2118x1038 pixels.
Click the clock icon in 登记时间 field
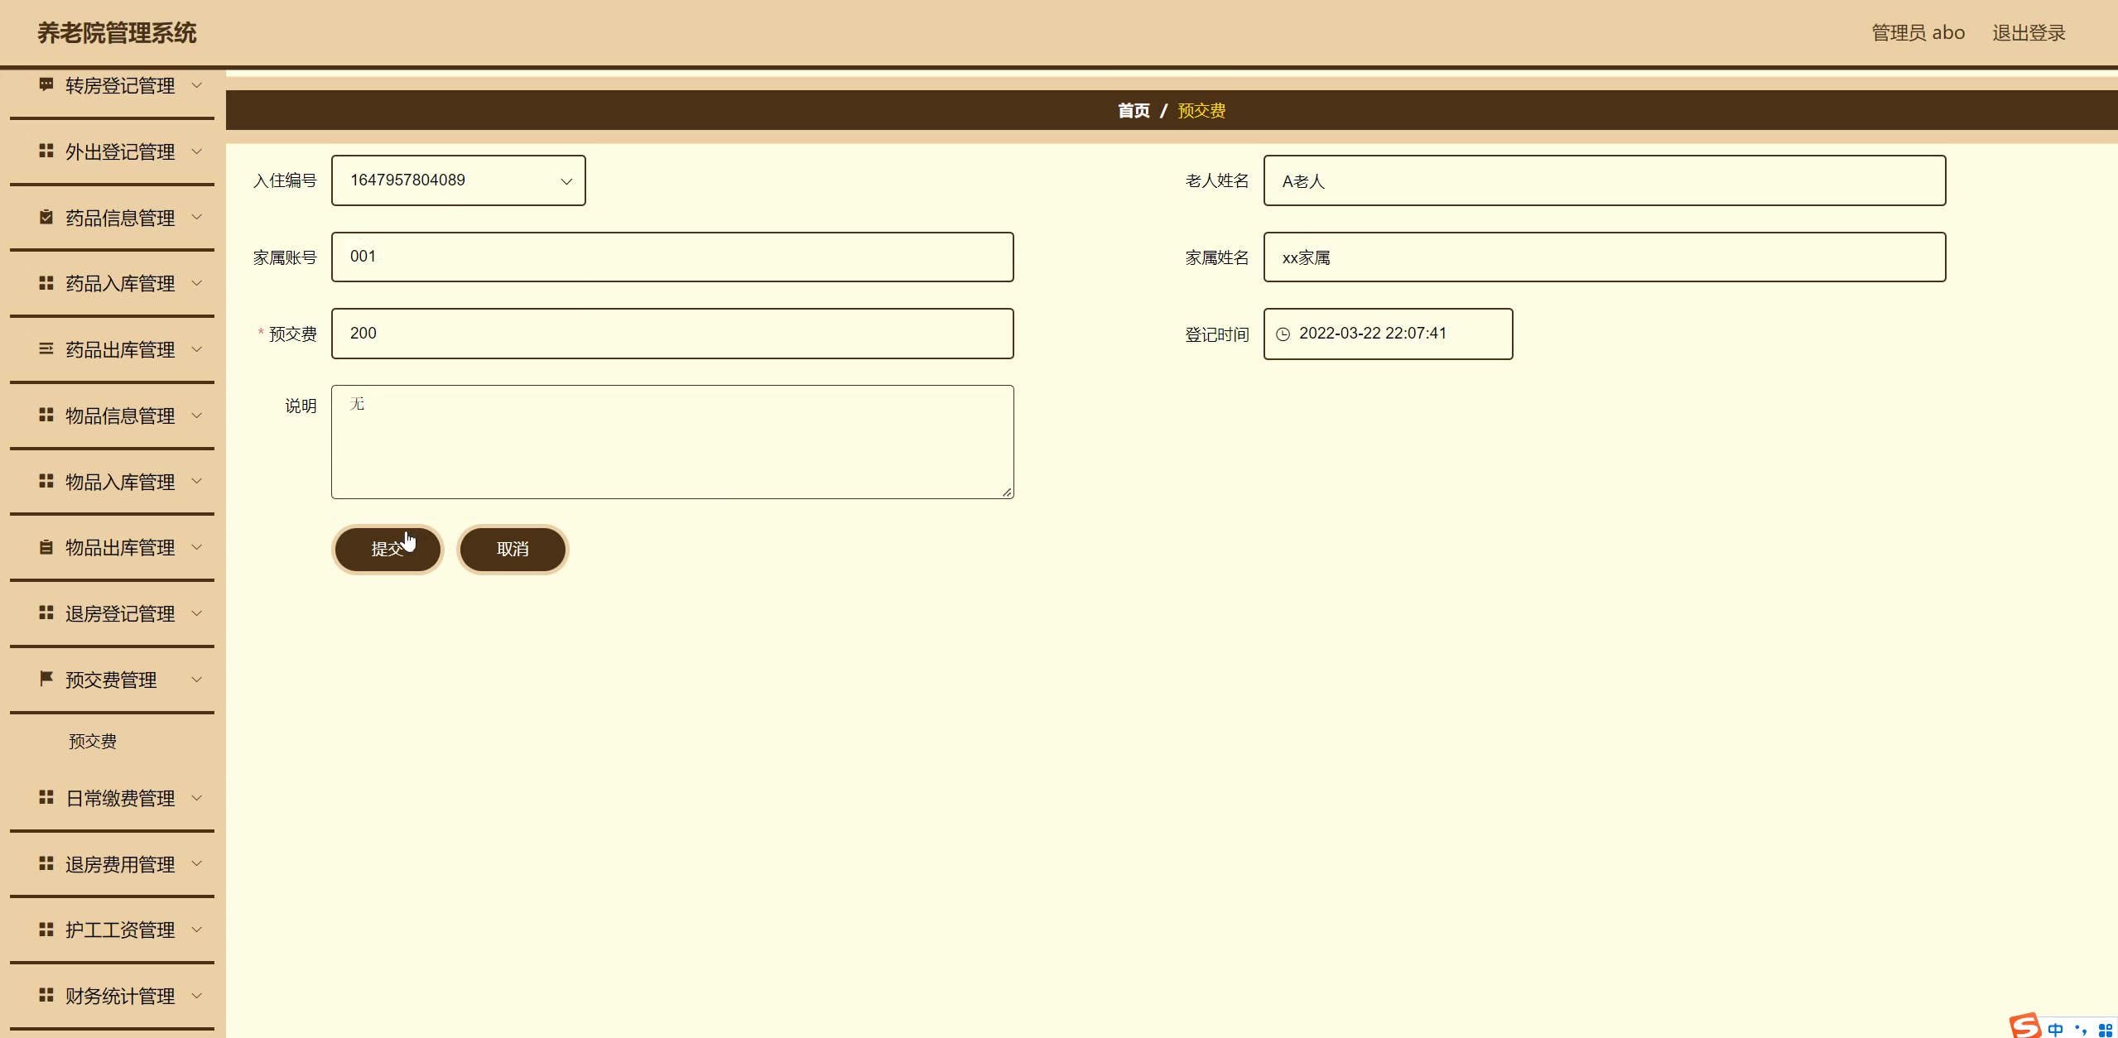1283,334
